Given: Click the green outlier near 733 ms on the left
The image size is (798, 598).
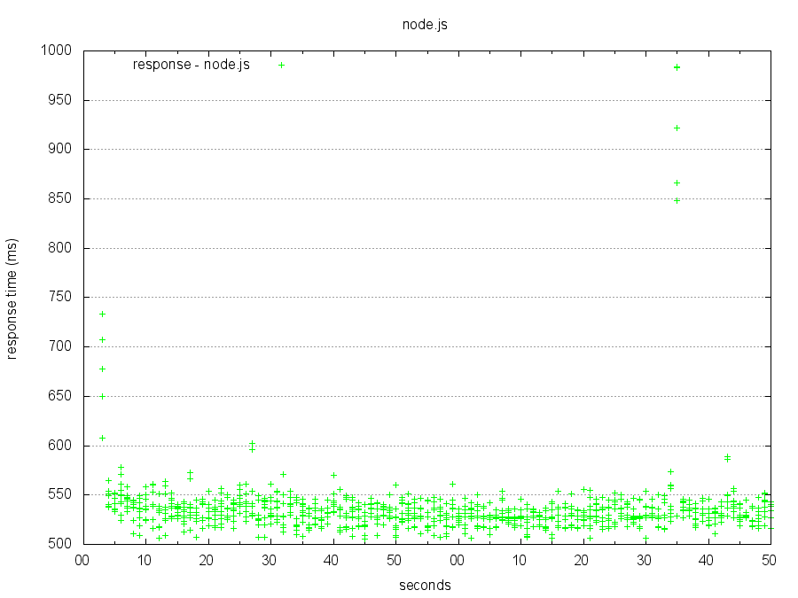Looking at the screenshot, I should 101,314.
